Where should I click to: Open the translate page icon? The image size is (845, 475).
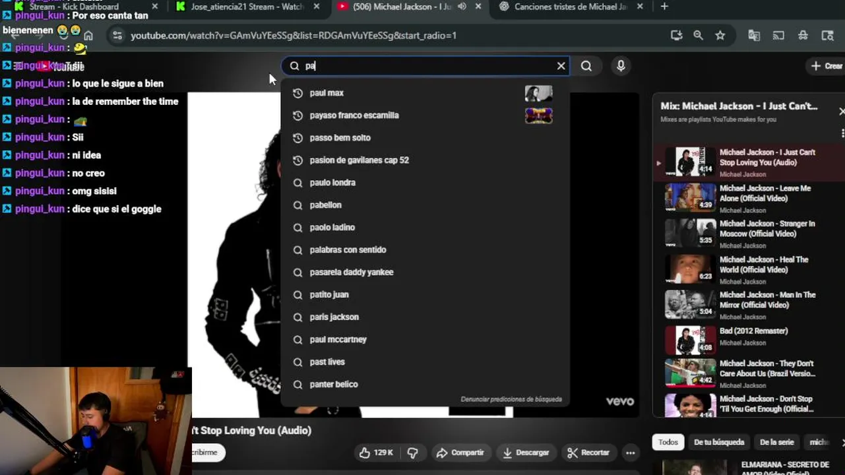(x=754, y=36)
